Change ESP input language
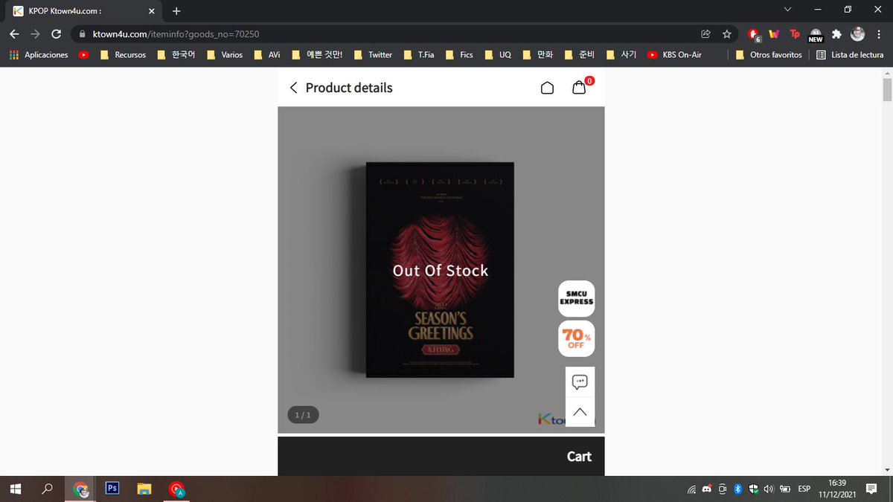The image size is (893, 502). click(x=804, y=489)
